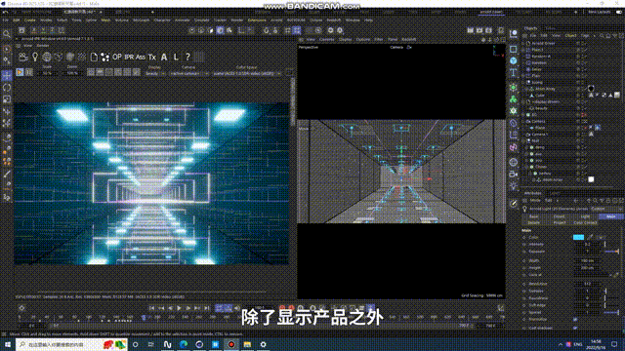Open the Color space dropdown in IPR window
The image size is (625, 351).
[x=246, y=74]
